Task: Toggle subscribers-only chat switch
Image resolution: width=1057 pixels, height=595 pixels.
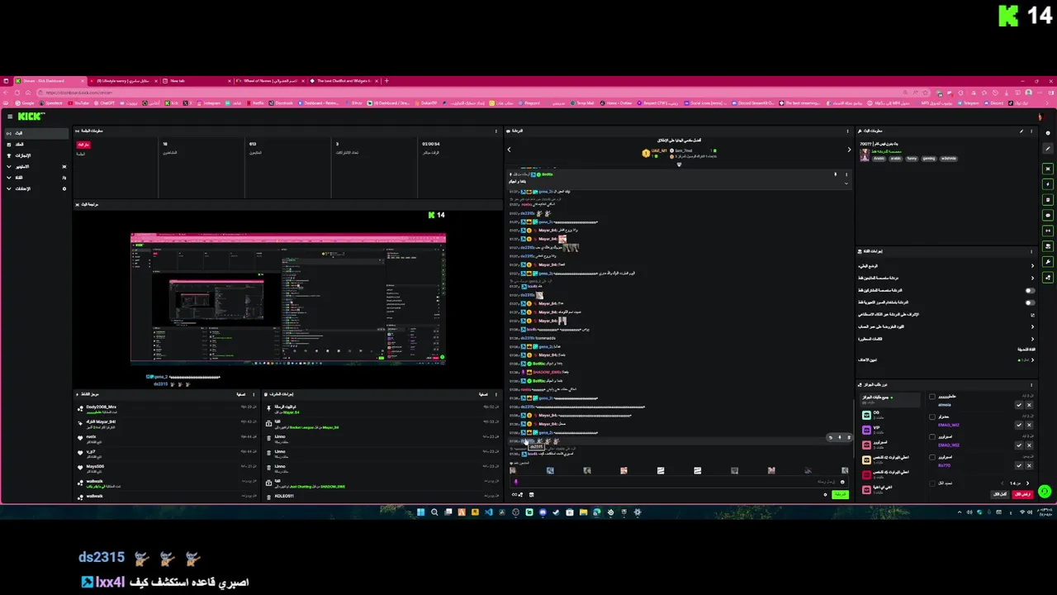Action: (1030, 290)
